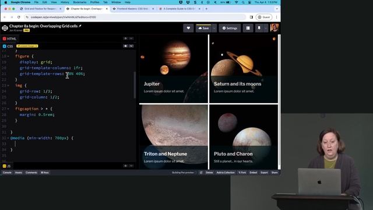Click the open-in-new-window icon in the footer

[x=201, y=173]
